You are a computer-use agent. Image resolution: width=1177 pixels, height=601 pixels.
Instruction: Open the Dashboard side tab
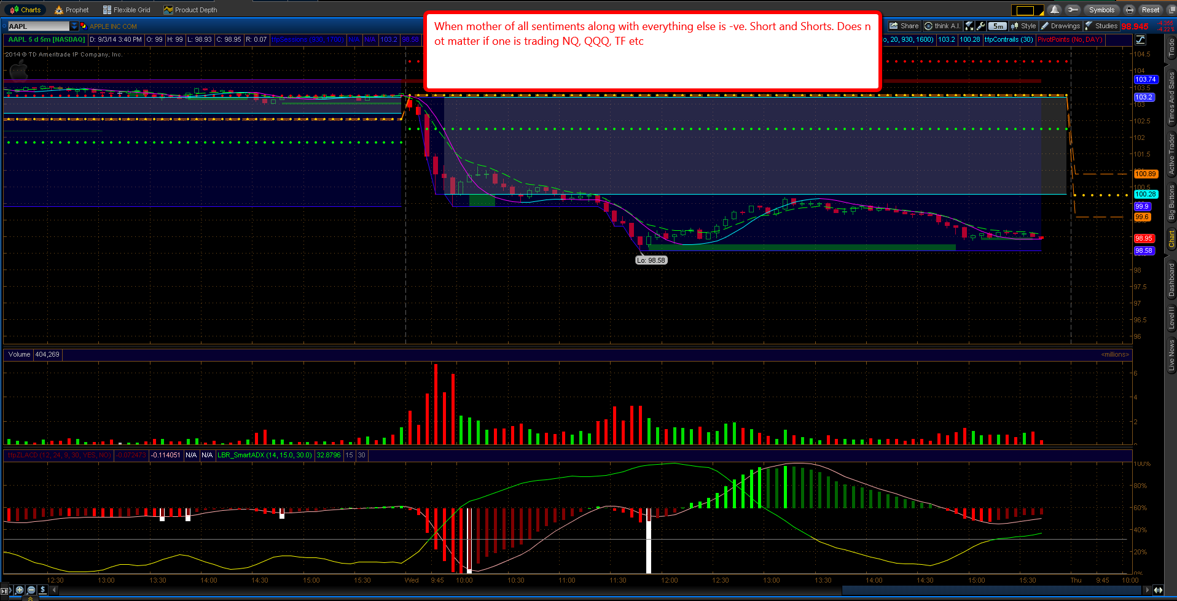pos(1171,280)
